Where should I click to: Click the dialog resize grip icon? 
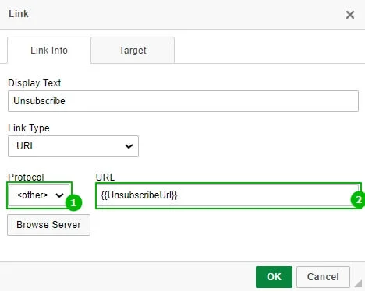click(358, 283)
